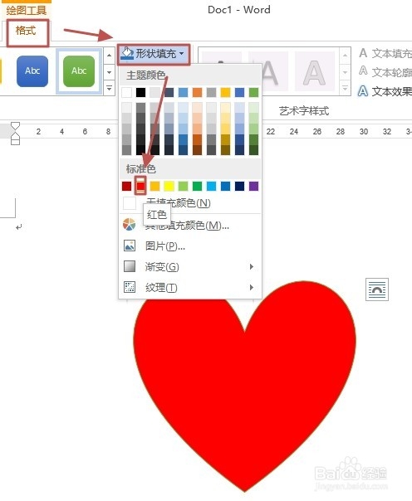Open 文本效果 option

pos(385,91)
